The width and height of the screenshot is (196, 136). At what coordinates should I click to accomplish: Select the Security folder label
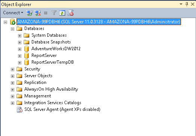pos(32,69)
